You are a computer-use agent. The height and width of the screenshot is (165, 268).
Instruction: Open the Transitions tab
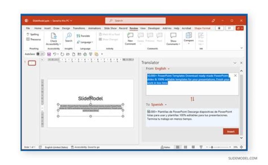click(x=79, y=28)
